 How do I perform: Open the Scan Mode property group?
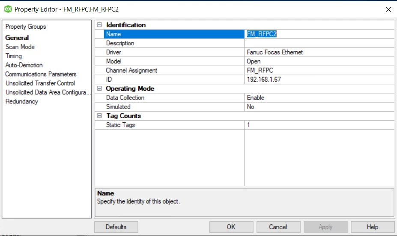tap(20, 47)
